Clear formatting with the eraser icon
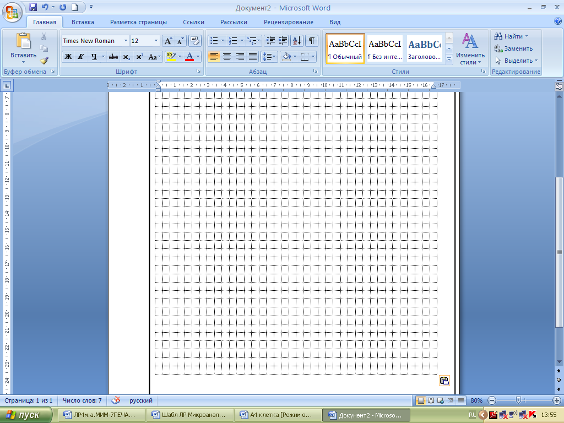This screenshot has width=564, height=423. click(x=194, y=41)
